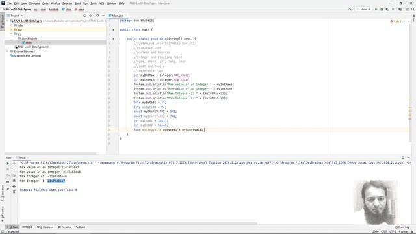Collapse the FA20-Lec01-DataTypes root node
Viewport: 416px width, 234px height.
point(8,21)
